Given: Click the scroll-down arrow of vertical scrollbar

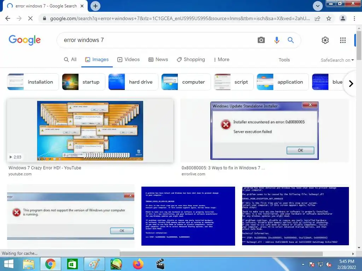Looking at the screenshot, I should point(359,248).
